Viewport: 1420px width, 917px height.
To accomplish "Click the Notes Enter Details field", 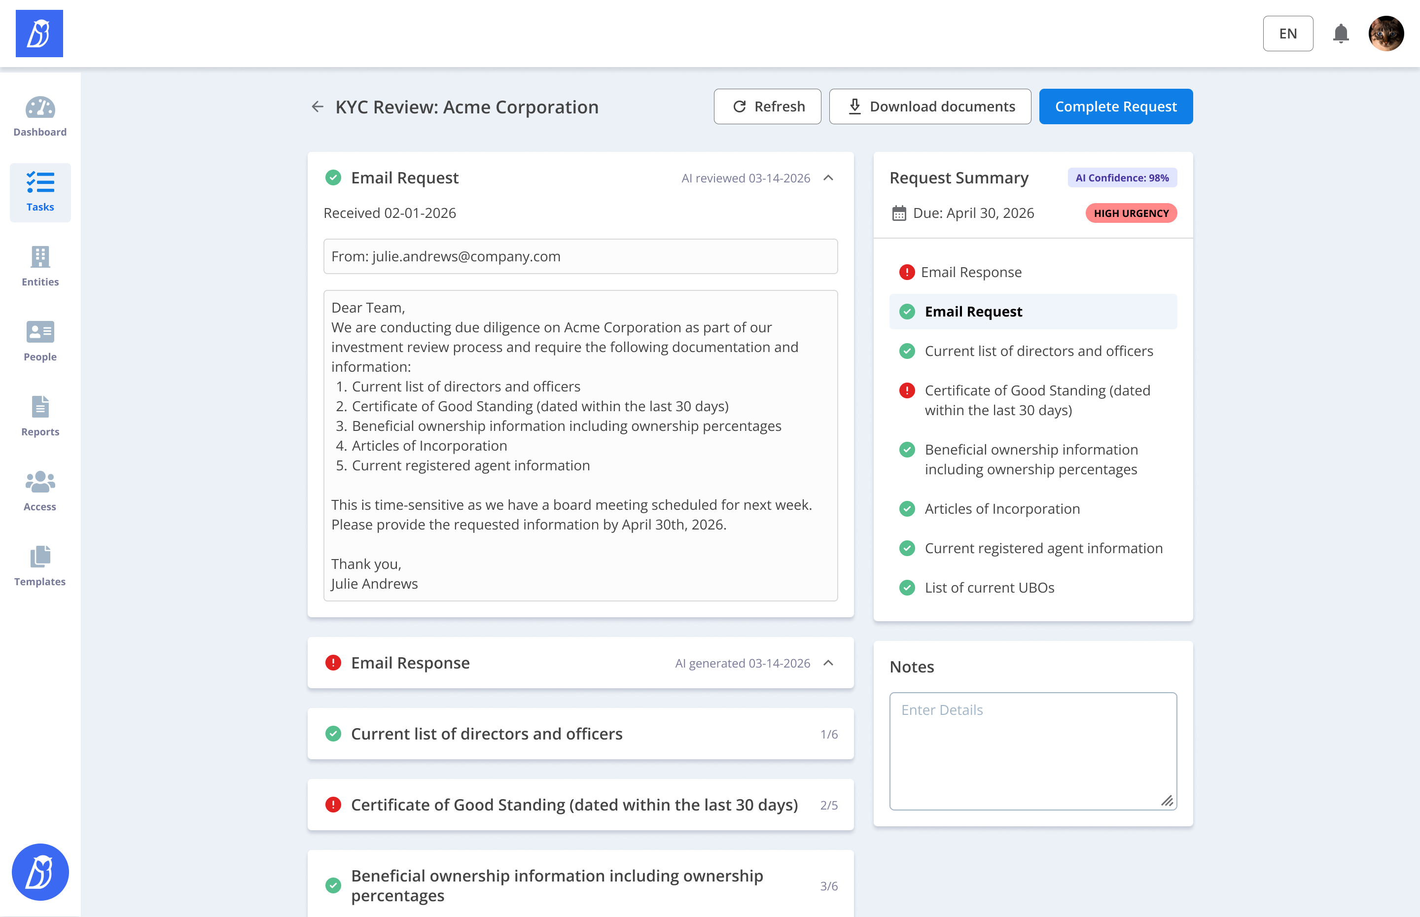I will (x=1032, y=750).
